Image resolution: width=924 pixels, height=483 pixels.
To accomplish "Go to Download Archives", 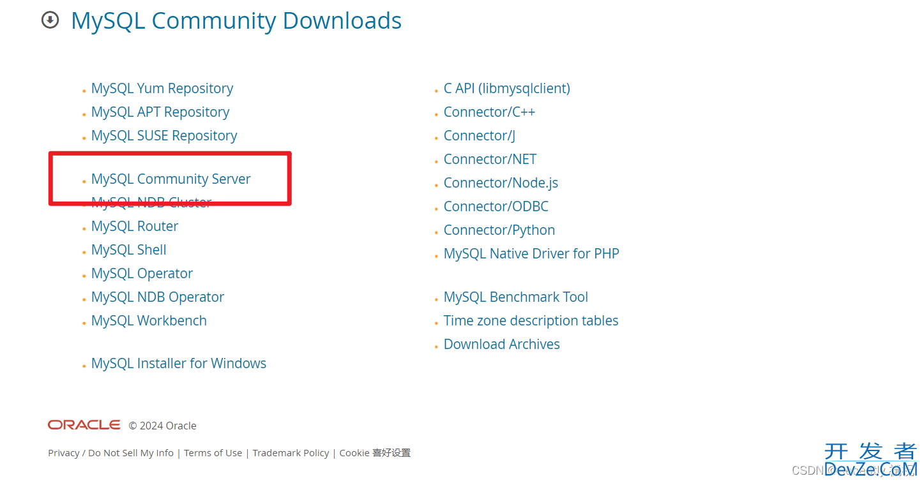I will coord(502,344).
